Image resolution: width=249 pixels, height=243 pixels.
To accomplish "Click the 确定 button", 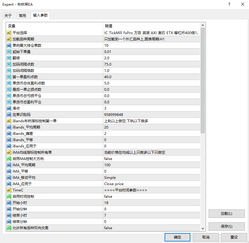I will point(177,237).
